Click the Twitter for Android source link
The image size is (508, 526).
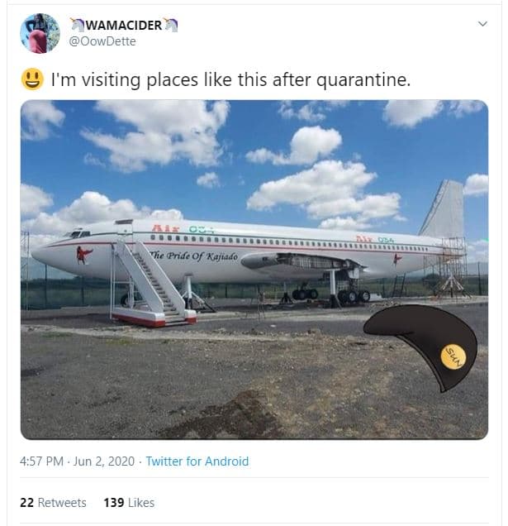point(197,461)
